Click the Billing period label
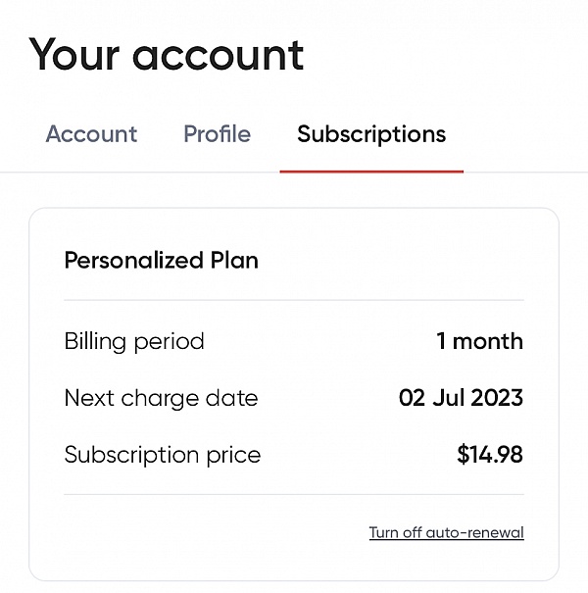 click(134, 342)
